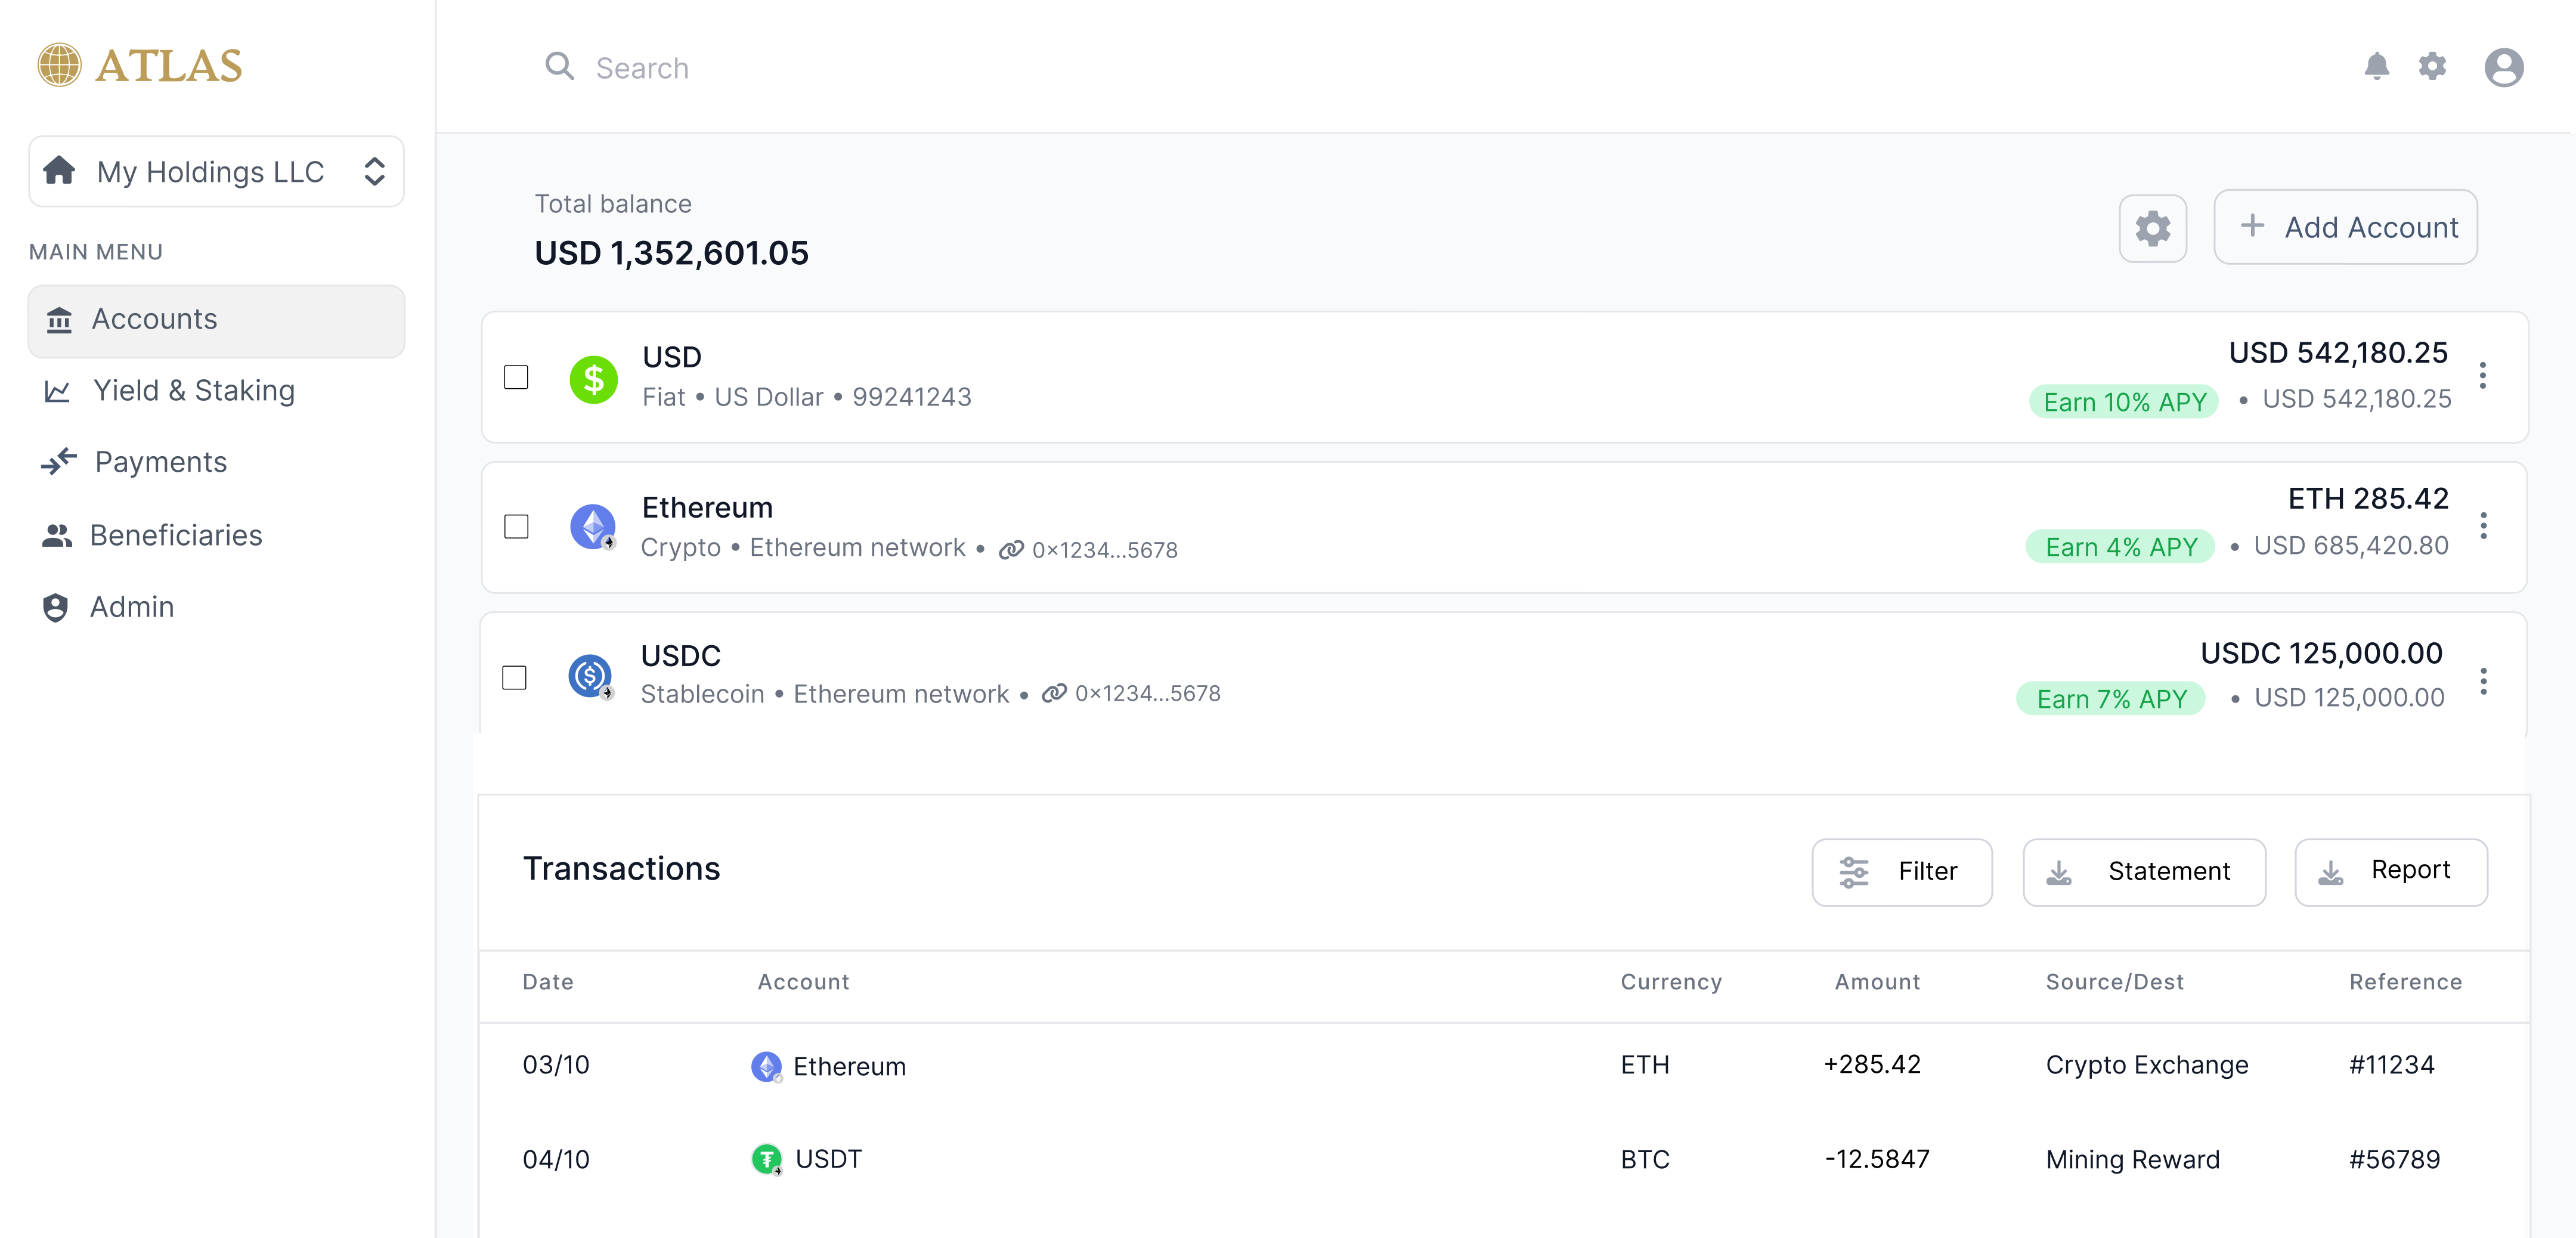
Task: Click the Beneficiaries people icon
Action: pyautogui.click(x=58, y=535)
